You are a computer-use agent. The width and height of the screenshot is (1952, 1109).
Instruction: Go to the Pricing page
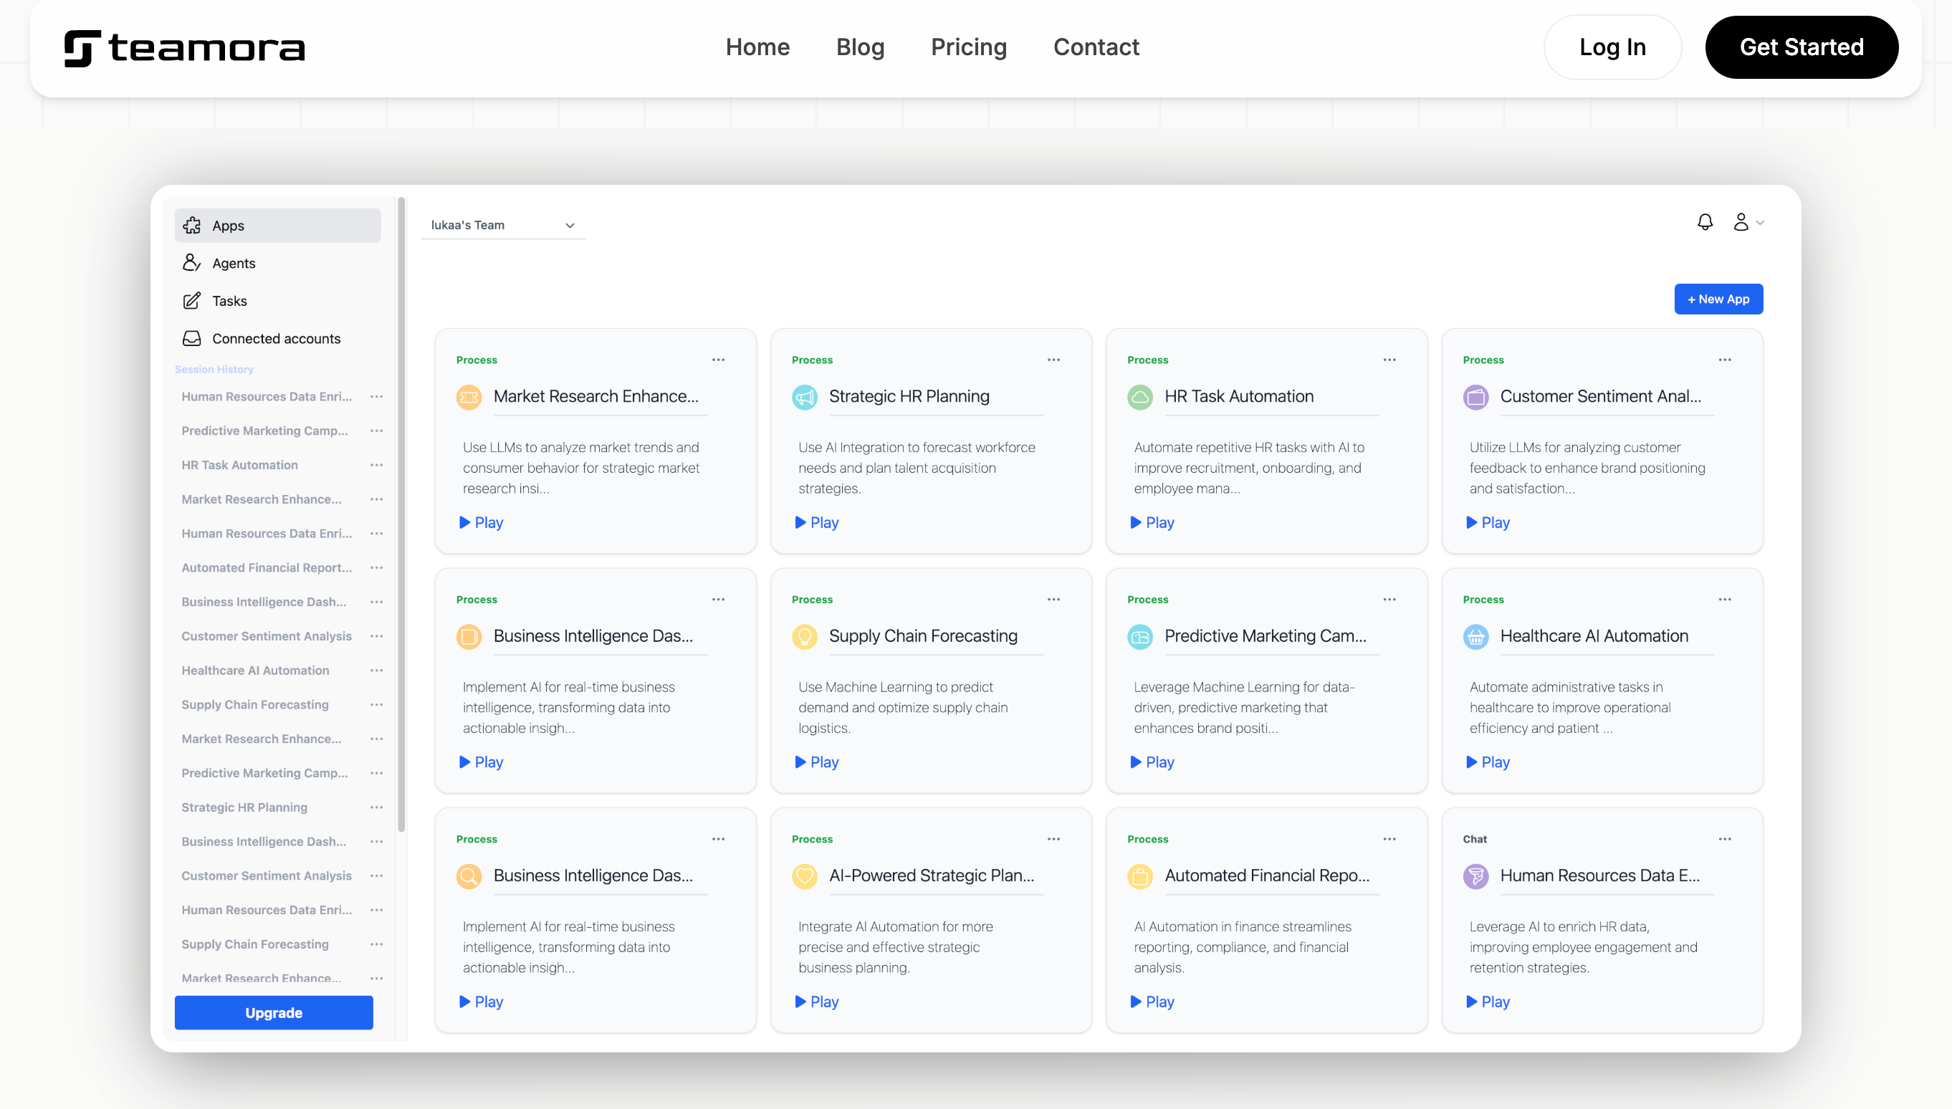[x=968, y=47]
